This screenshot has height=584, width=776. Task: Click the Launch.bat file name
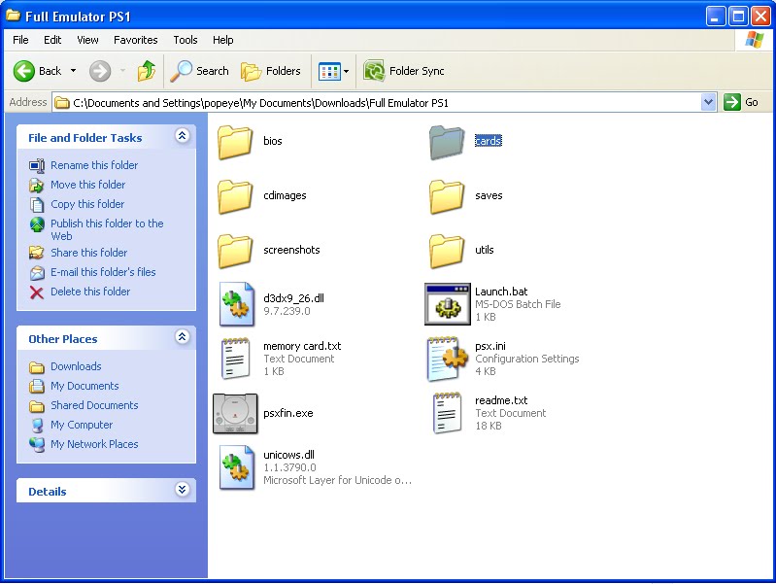[x=501, y=292]
